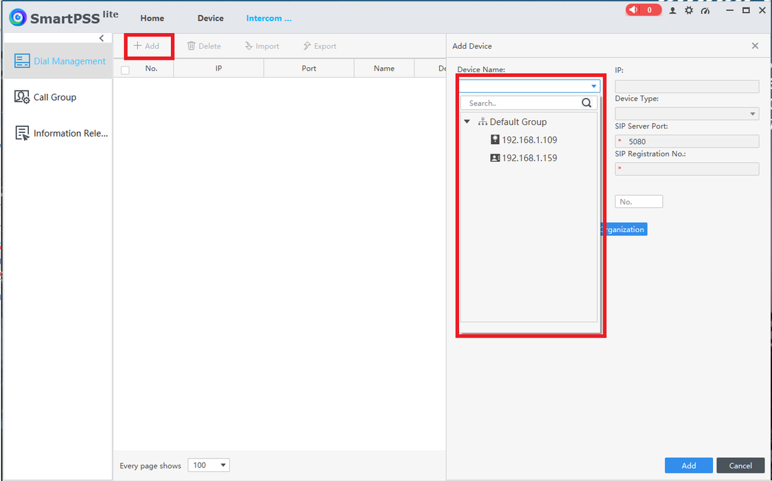
Task: Open the Device Name dropdown arrow
Action: (x=594, y=86)
